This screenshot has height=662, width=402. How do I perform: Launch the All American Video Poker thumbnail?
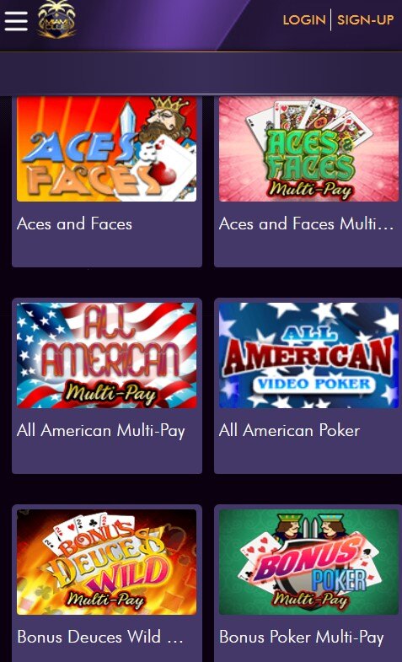click(x=308, y=355)
